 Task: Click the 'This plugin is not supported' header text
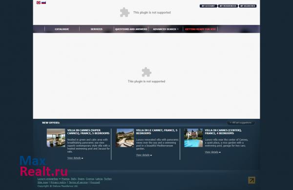152,13
